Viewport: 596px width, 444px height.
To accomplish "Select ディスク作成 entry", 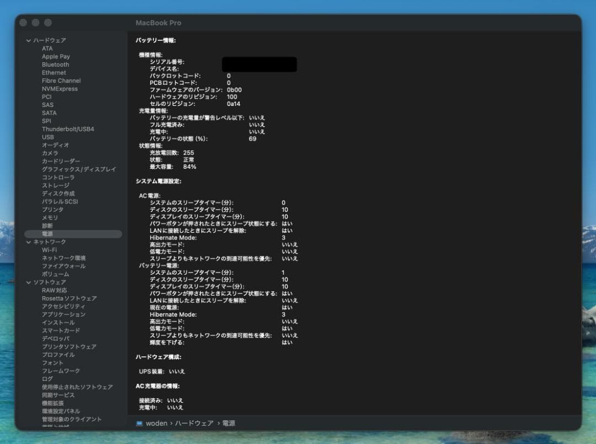I will [58, 194].
